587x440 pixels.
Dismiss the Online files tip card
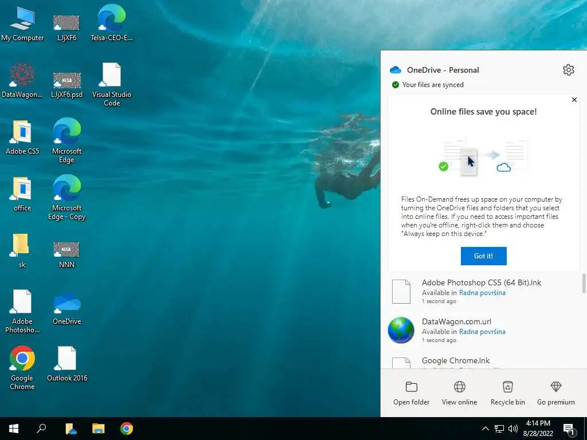[x=574, y=100]
